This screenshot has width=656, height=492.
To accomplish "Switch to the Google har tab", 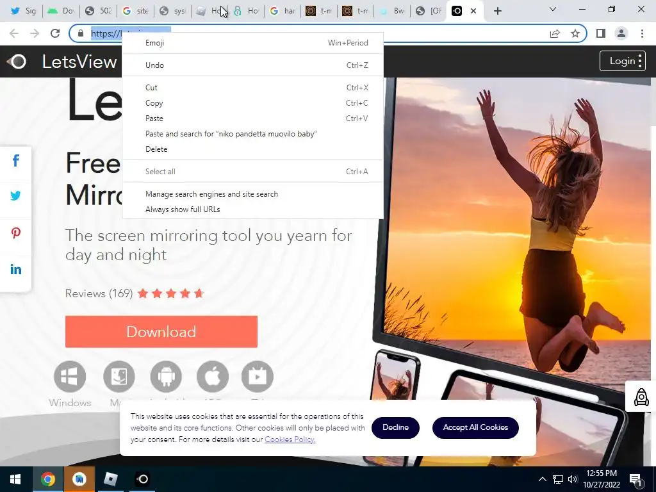I will click(x=283, y=11).
